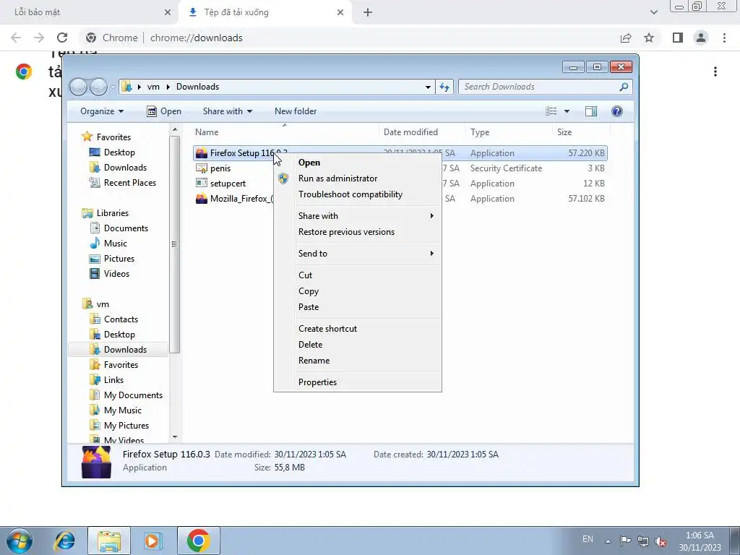Screen dimensions: 740x555
Task: Choose Paste from the context menu
Action: (x=309, y=306)
